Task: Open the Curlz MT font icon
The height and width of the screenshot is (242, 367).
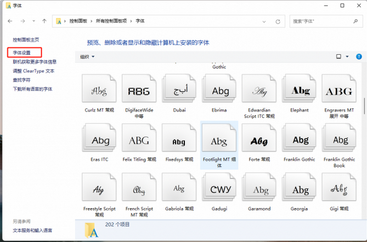Action: [x=99, y=88]
